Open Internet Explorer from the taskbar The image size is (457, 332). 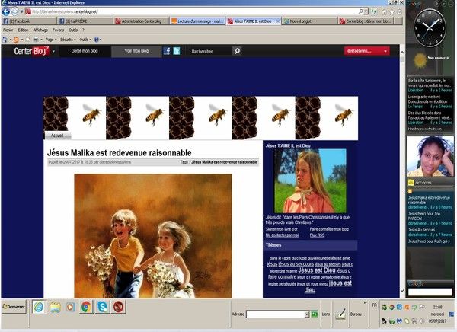coord(39,307)
